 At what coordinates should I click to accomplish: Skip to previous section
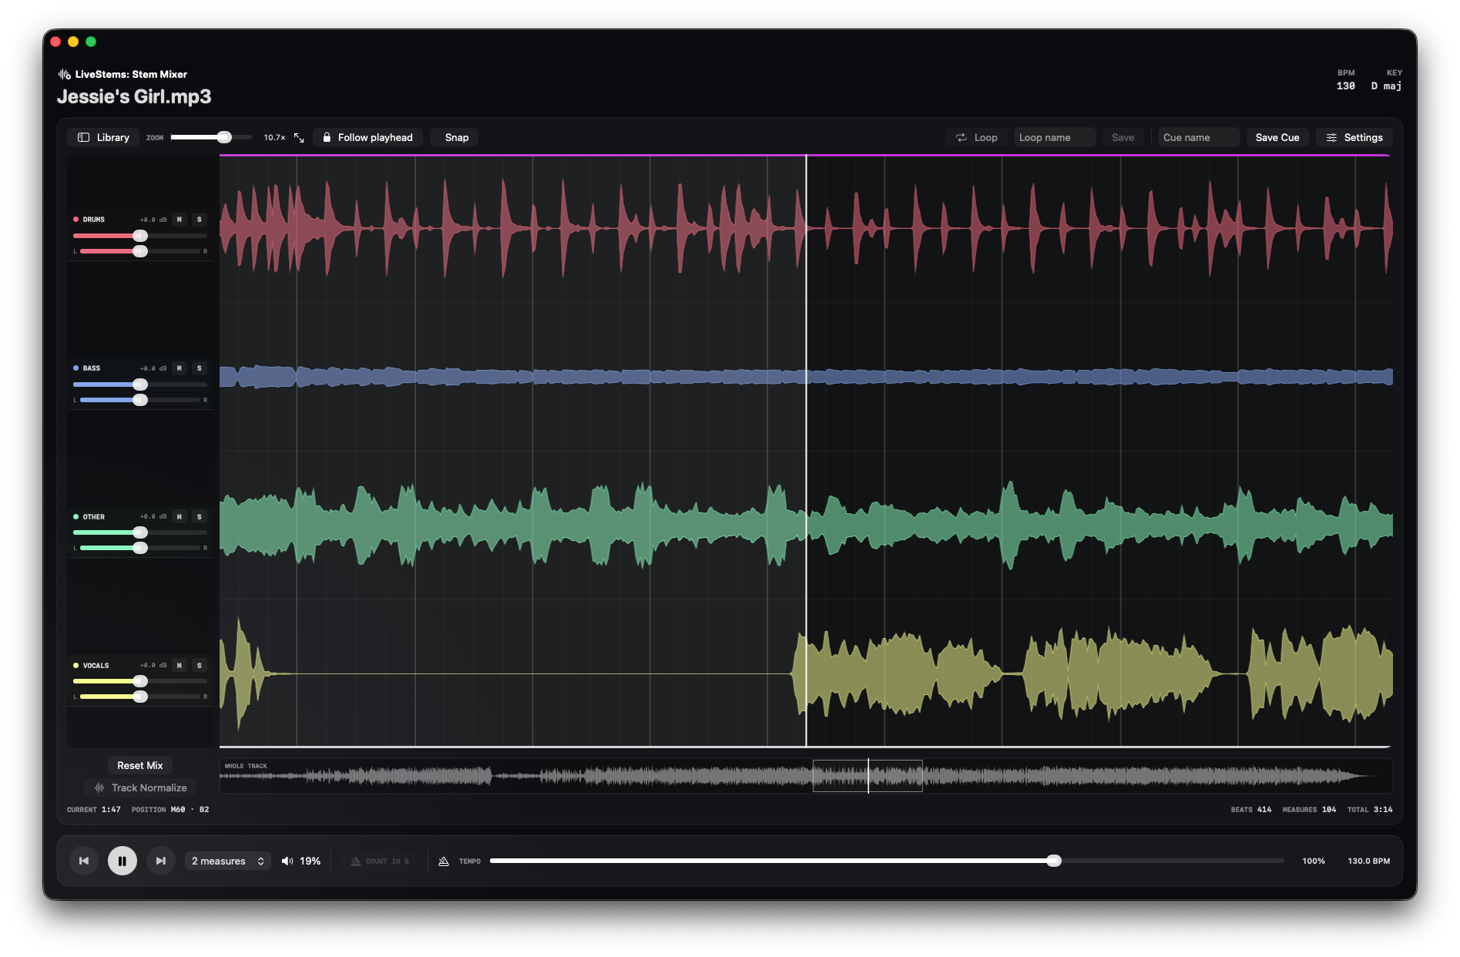coord(84,861)
